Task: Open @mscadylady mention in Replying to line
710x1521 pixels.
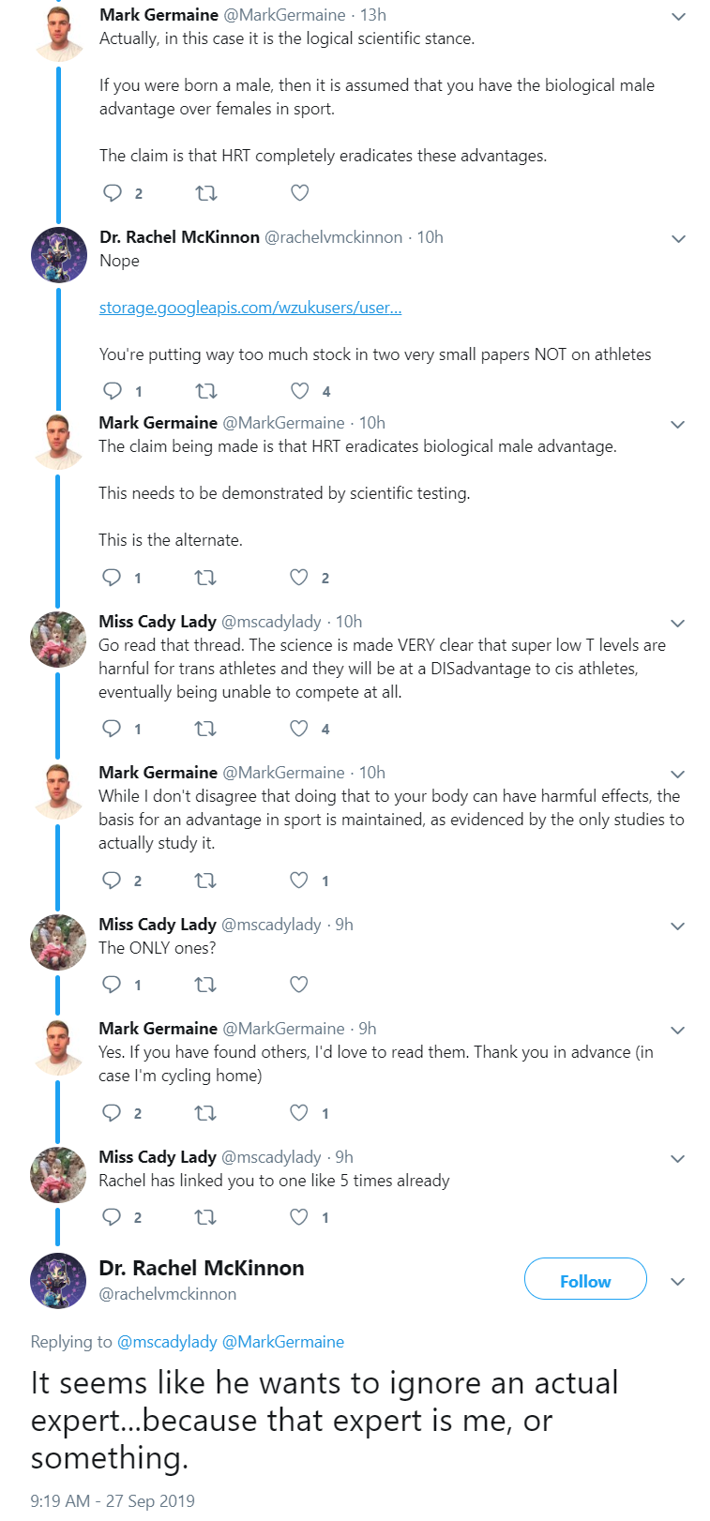Action: [167, 1342]
